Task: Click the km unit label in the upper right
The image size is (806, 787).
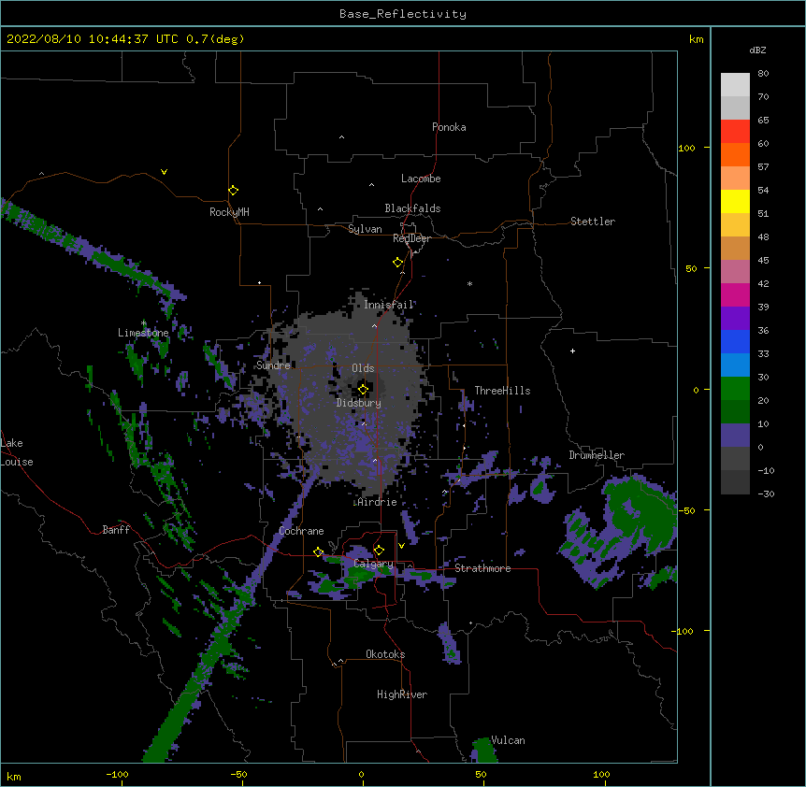Action: point(697,39)
